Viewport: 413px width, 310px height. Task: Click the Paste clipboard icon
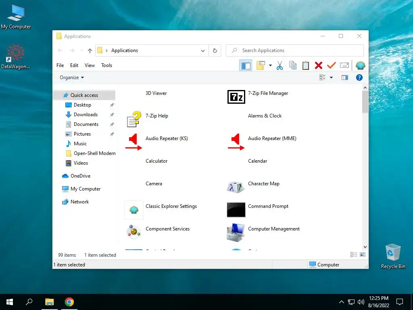(x=306, y=65)
